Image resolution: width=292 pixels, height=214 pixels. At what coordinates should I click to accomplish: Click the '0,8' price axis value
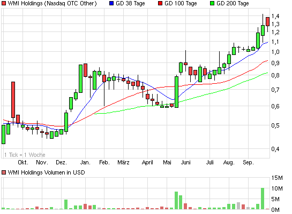[275, 75]
